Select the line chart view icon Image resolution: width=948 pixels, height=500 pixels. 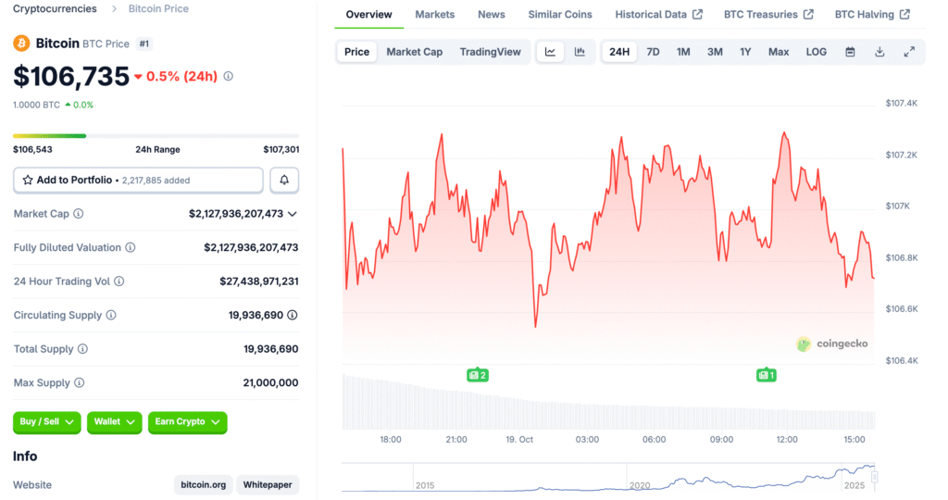pyautogui.click(x=550, y=52)
